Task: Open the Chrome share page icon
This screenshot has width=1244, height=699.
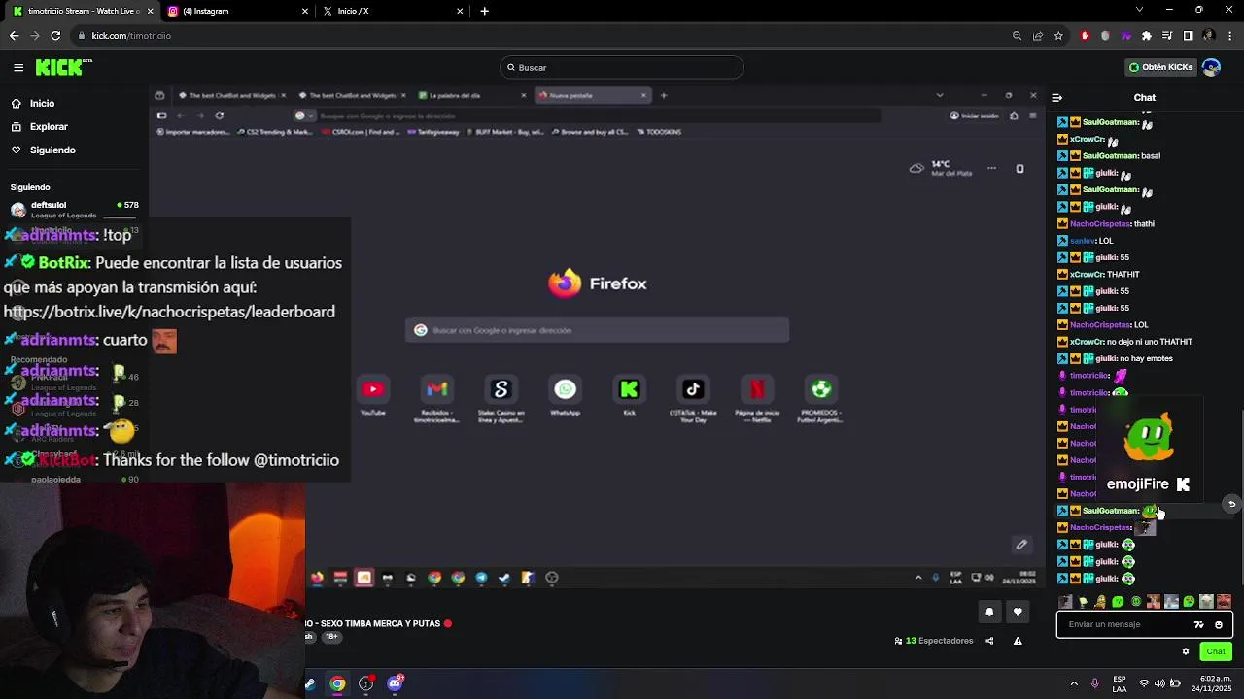Action: tap(1038, 36)
